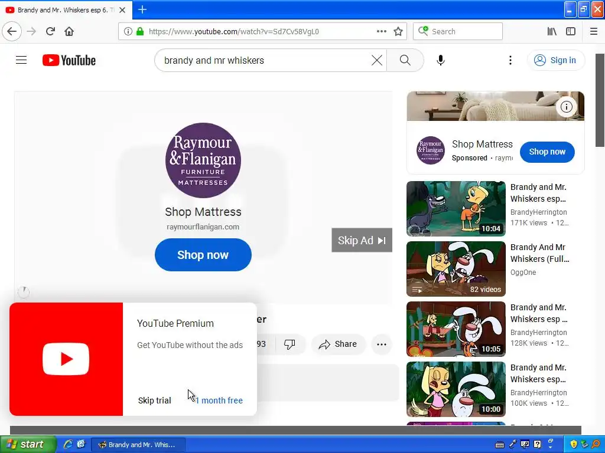
Task: Open the Firefox hamburger menu
Action: [x=593, y=31]
